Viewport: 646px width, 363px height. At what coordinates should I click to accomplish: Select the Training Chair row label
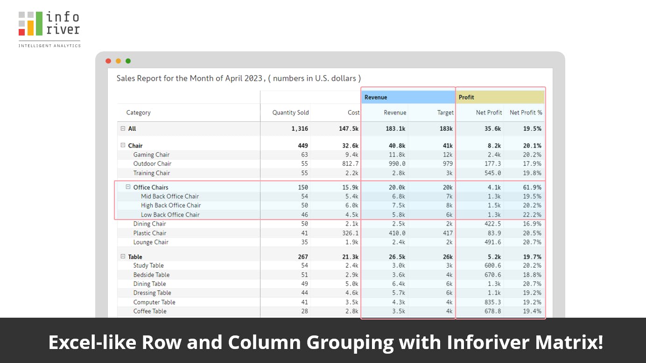(151, 173)
